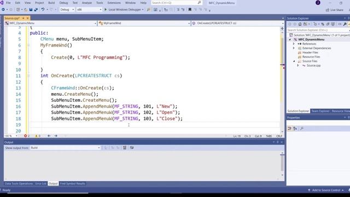Open the Project menu
Screen dimensions: 350x197
pyautogui.click(x=39, y=3)
